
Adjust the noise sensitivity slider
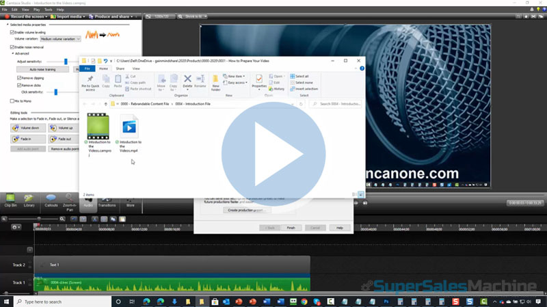pyautogui.click(x=66, y=62)
